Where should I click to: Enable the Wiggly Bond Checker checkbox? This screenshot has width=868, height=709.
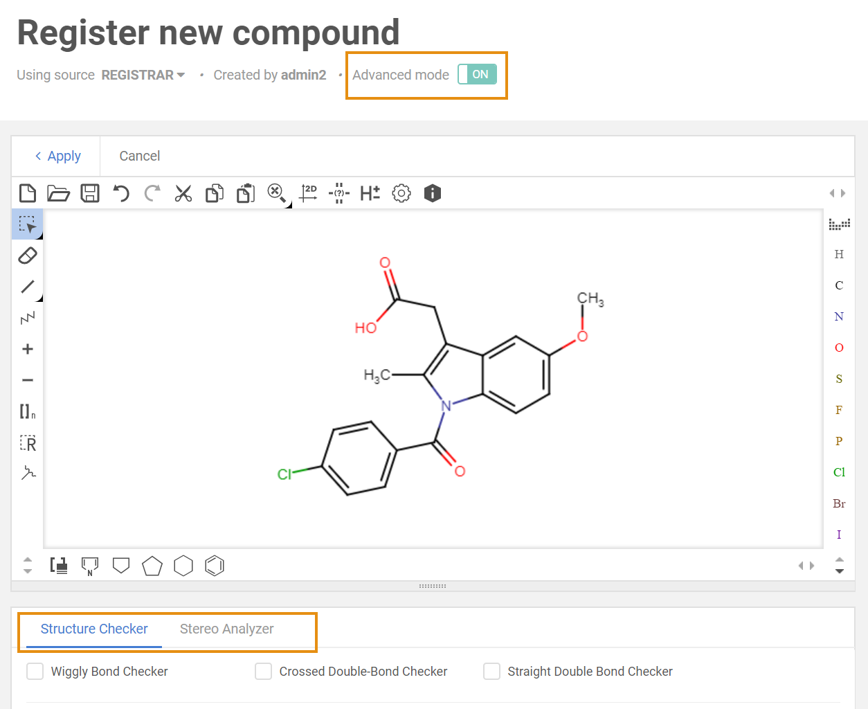35,672
